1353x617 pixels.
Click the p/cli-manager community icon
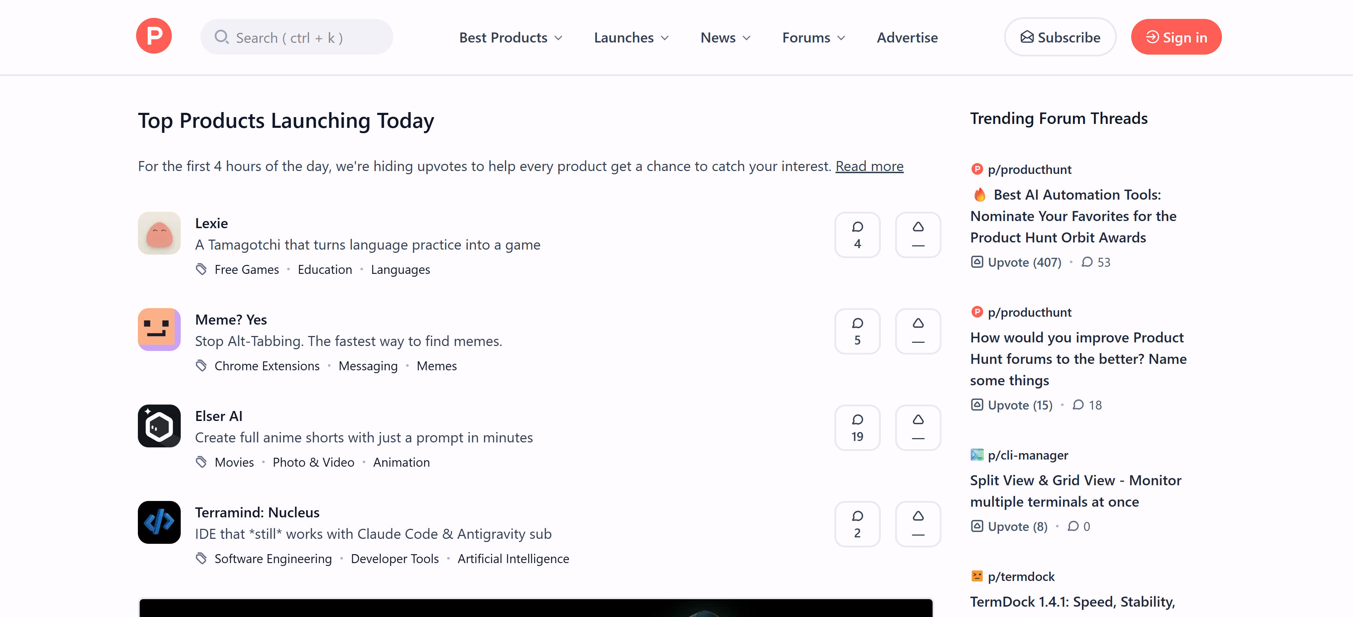pyautogui.click(x=977, y=455)
